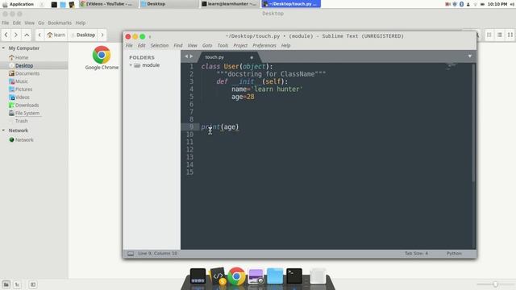Click learn home path button

(x=56, y=35)
